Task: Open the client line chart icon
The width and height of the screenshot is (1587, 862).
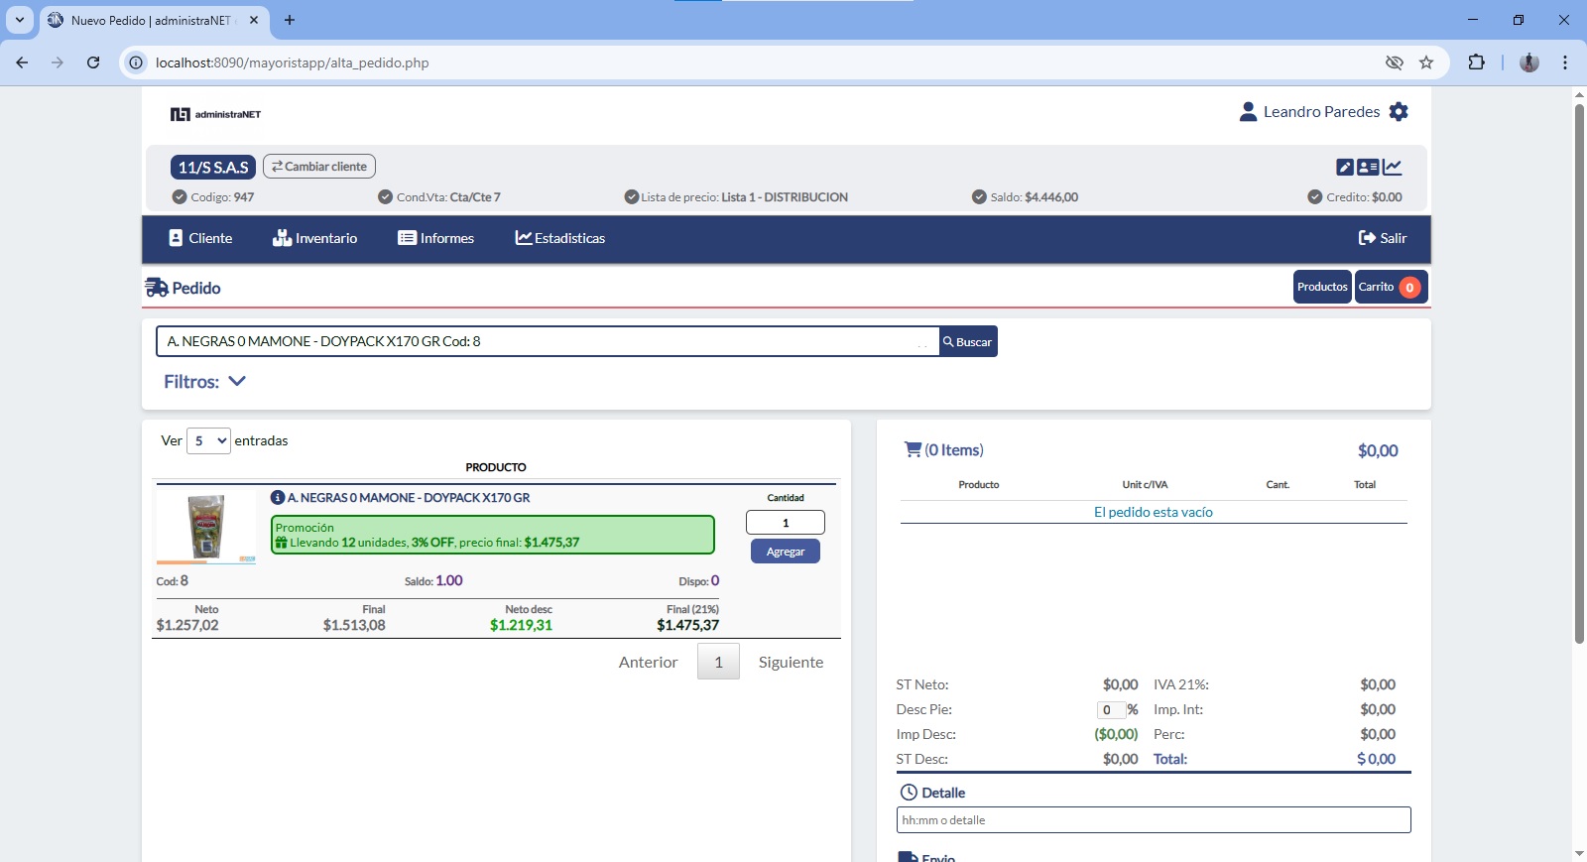Action: (x=1393, y=168)
